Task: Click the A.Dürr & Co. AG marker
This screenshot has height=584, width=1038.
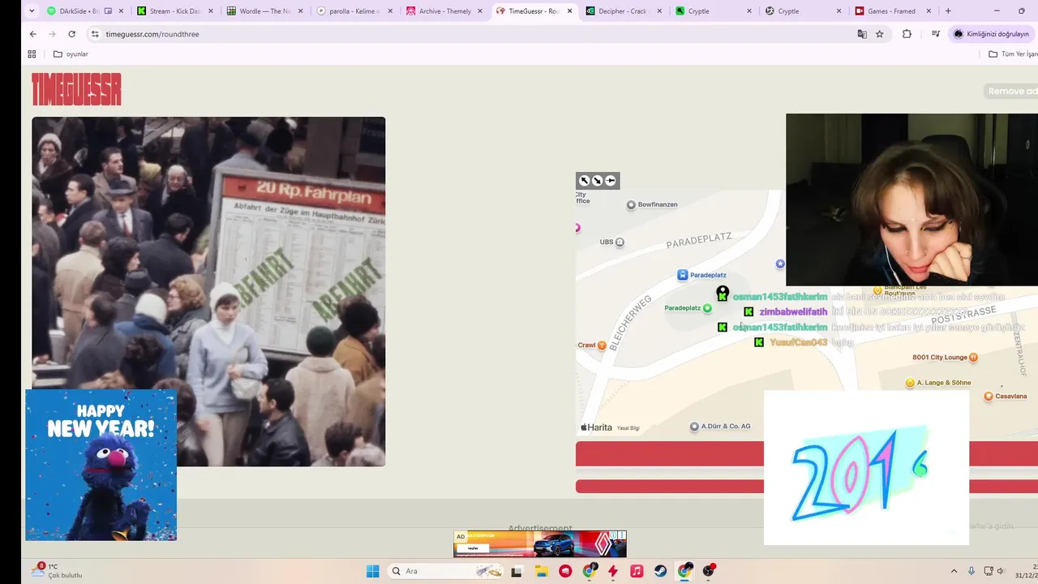Action: click(x=694, y=427)
